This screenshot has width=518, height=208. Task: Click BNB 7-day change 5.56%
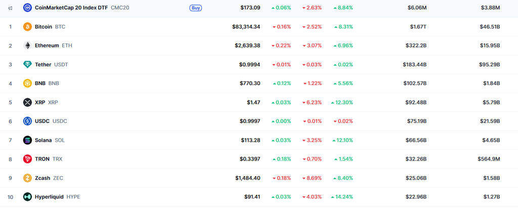(343, 84)
